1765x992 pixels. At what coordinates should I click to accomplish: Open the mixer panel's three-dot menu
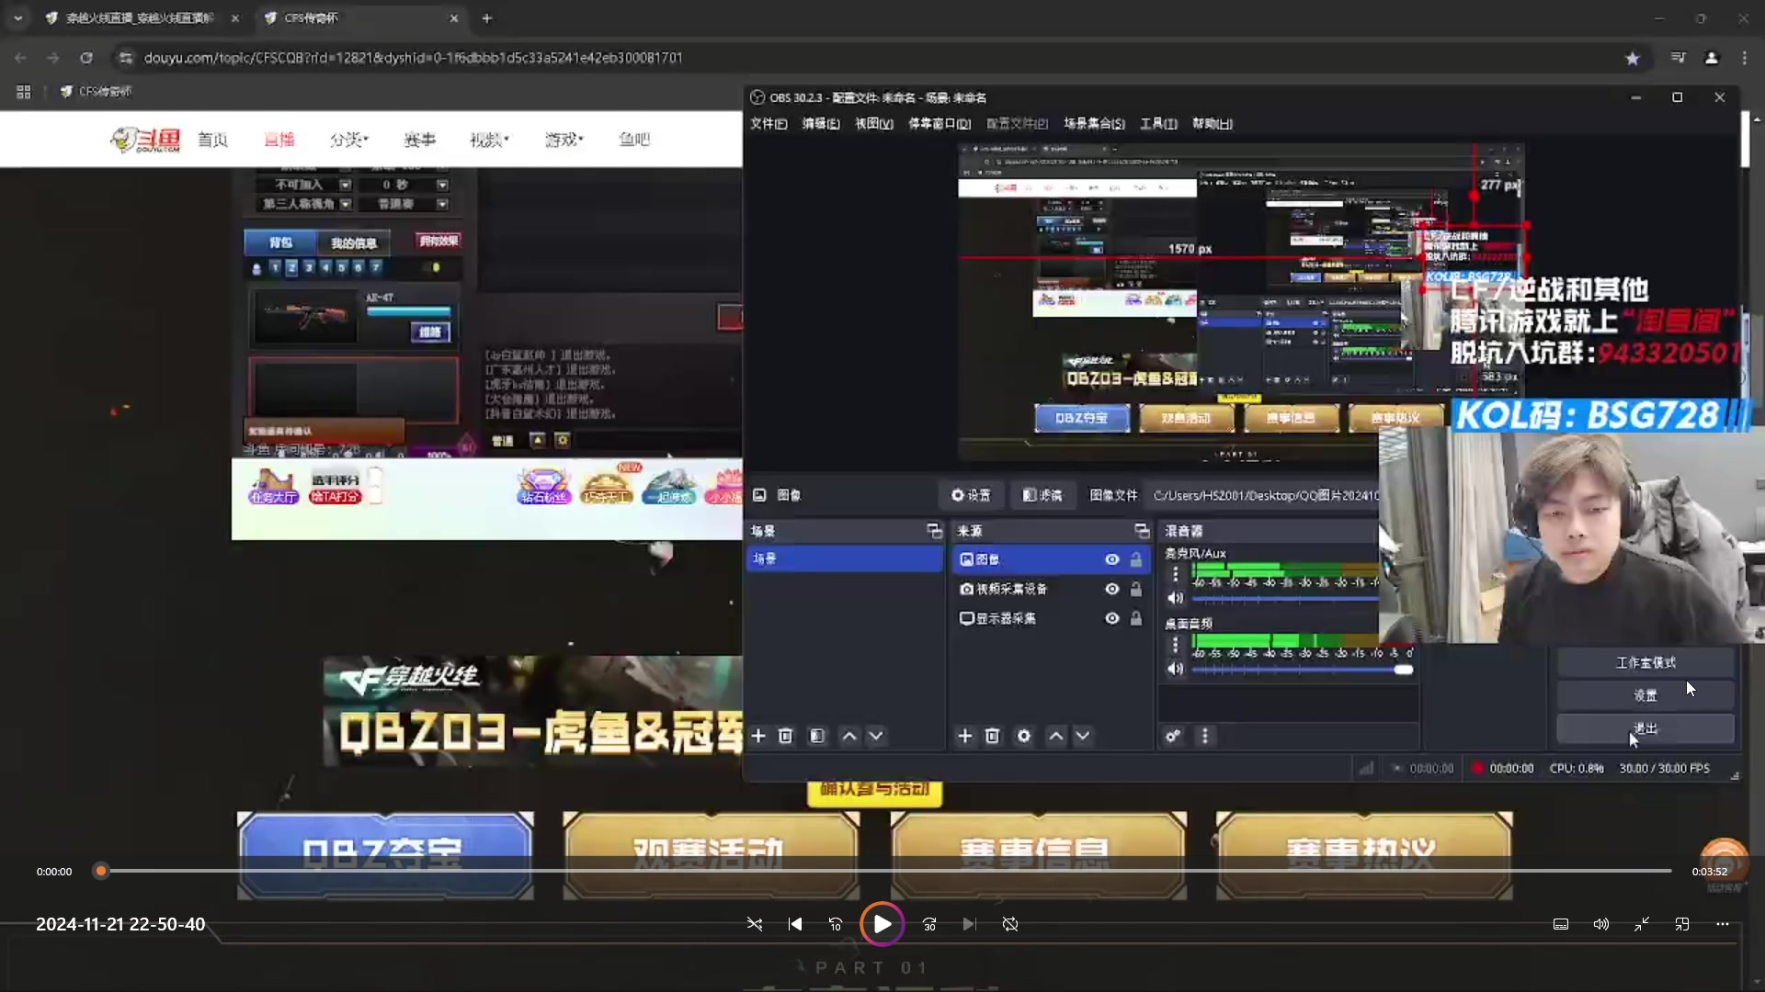pyautogui.click(x=1205, y=736)
